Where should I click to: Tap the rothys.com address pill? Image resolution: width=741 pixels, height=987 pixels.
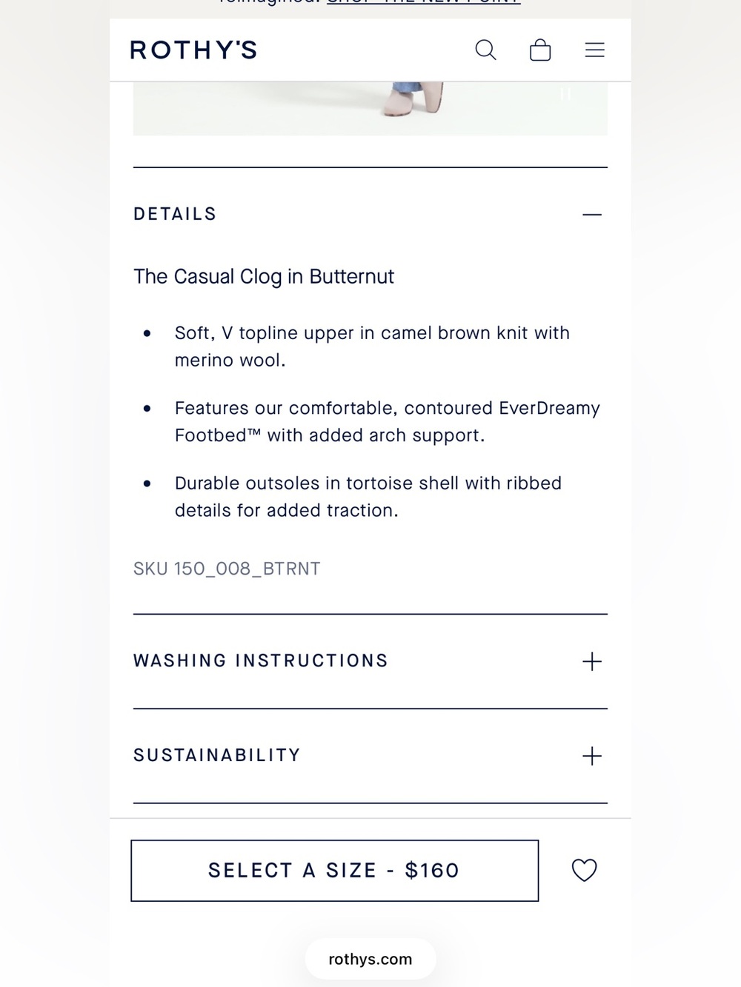370,959
